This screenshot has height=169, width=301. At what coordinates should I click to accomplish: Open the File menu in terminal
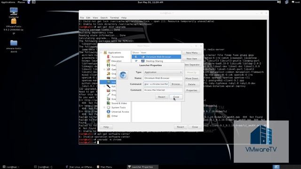82,18
